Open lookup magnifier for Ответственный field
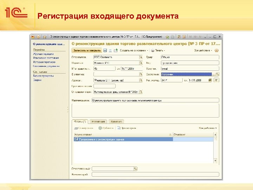The image size is (253, 190). tap(135, 169)
